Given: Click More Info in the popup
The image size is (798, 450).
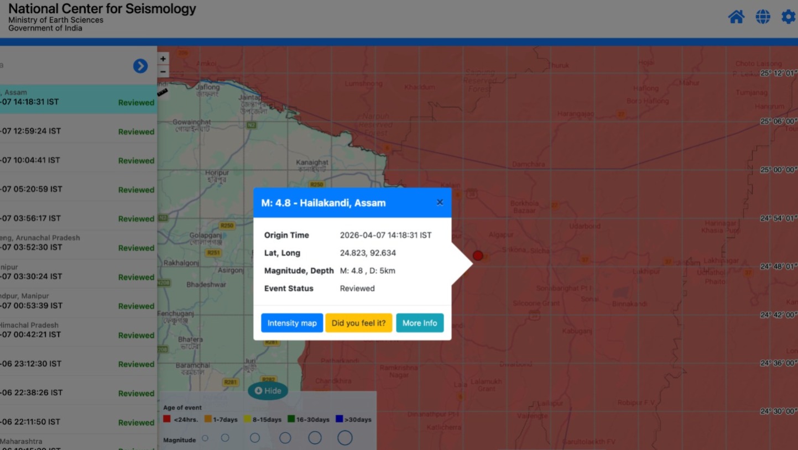Looking at the screenshot, I should pos(420,323).
